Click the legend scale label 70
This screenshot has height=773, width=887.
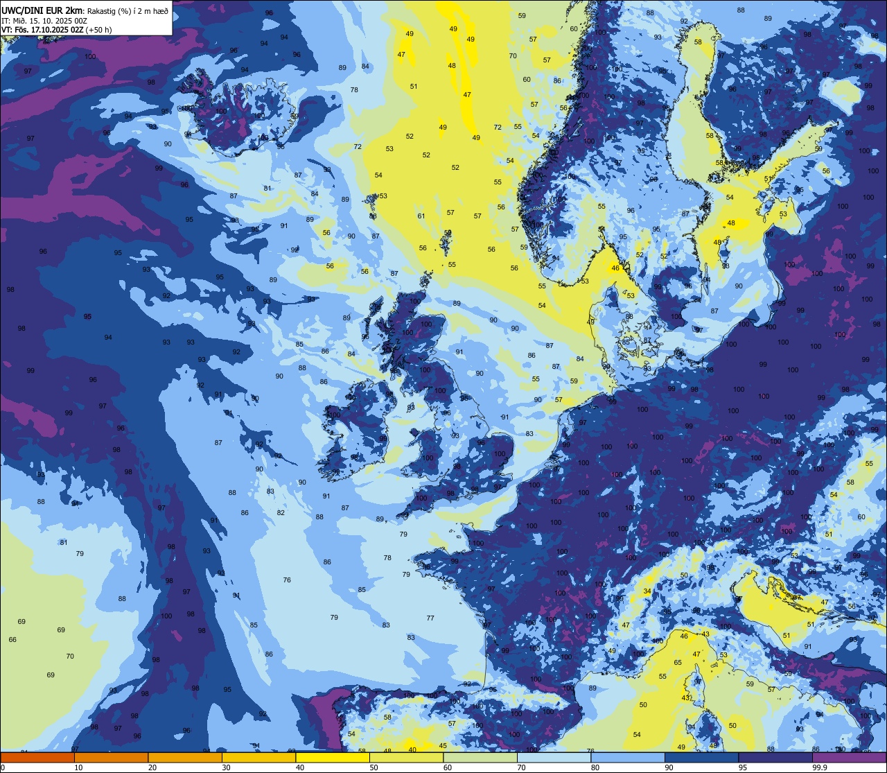point(521,767)
